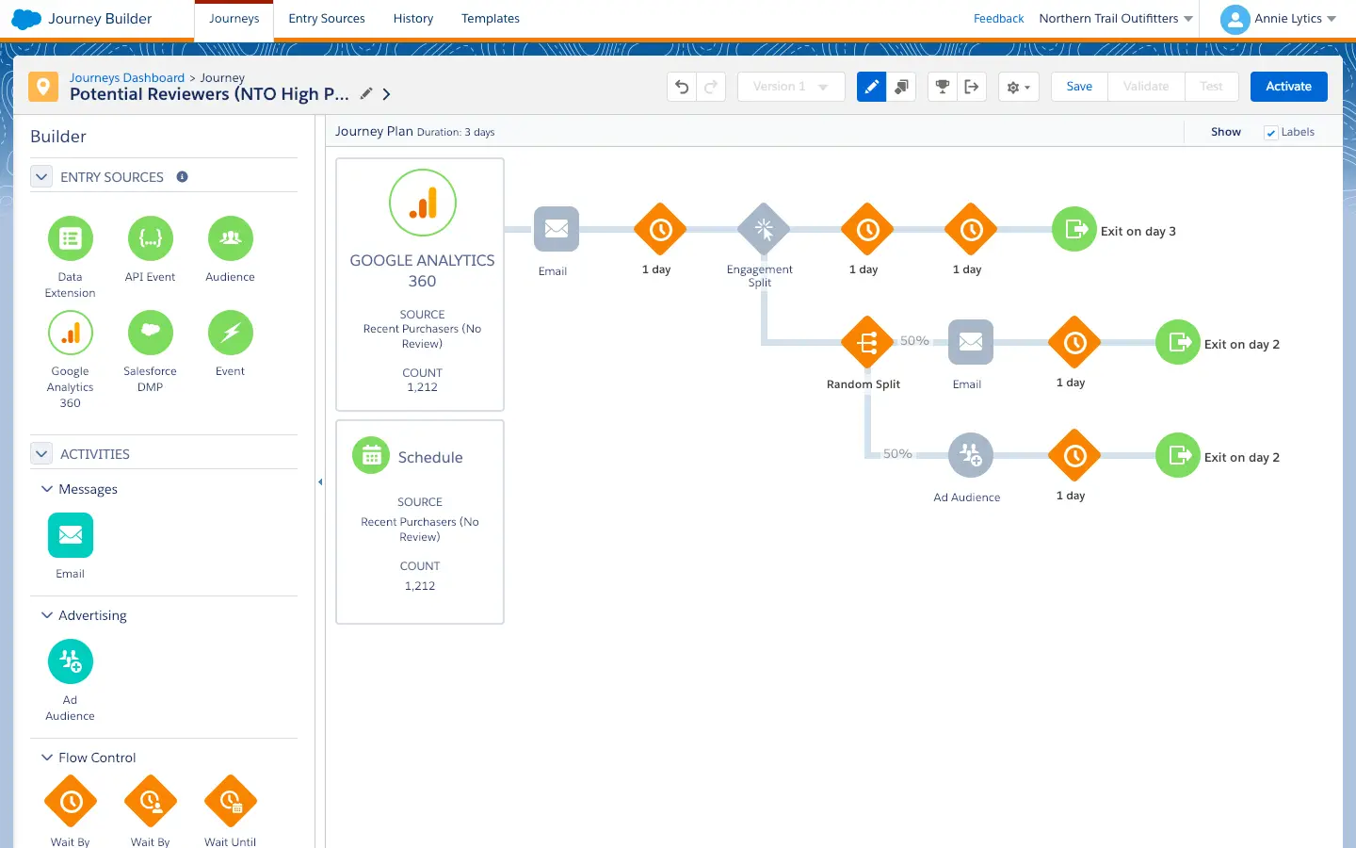Choose the first Wait By flow control icon
Image resolution: width=1356 pixels, height=848 pixels.
tap(71, 802)
